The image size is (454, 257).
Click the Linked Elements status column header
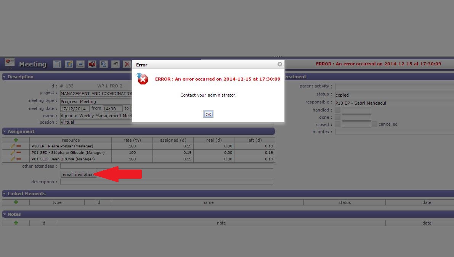pyautogui.click(x=345, y=202)
